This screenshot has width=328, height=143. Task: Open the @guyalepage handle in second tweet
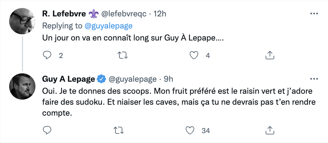[x=133, y=79]
